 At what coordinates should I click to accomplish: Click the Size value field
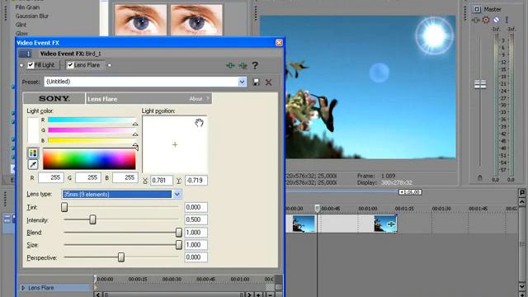(196, 245)
